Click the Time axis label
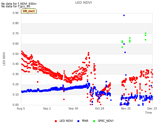The height and width of the screenshot is (126, 168). pyautogui.click(x=149, y=113)
